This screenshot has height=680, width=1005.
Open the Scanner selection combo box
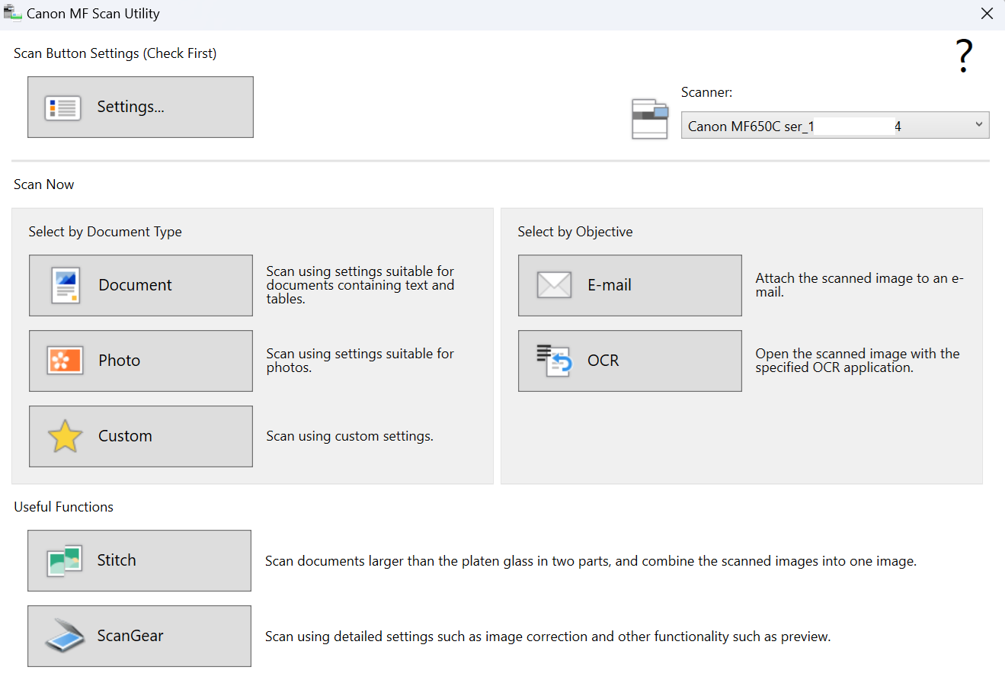pyautogui.click(x=823, y=126)
